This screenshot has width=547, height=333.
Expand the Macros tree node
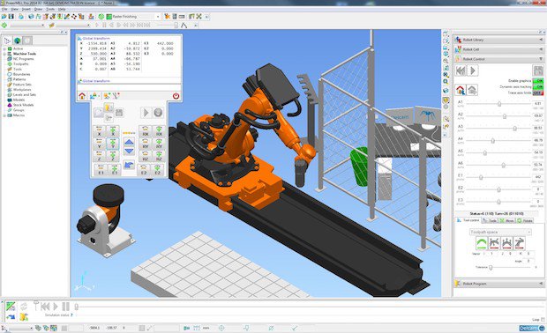(4, 115)
